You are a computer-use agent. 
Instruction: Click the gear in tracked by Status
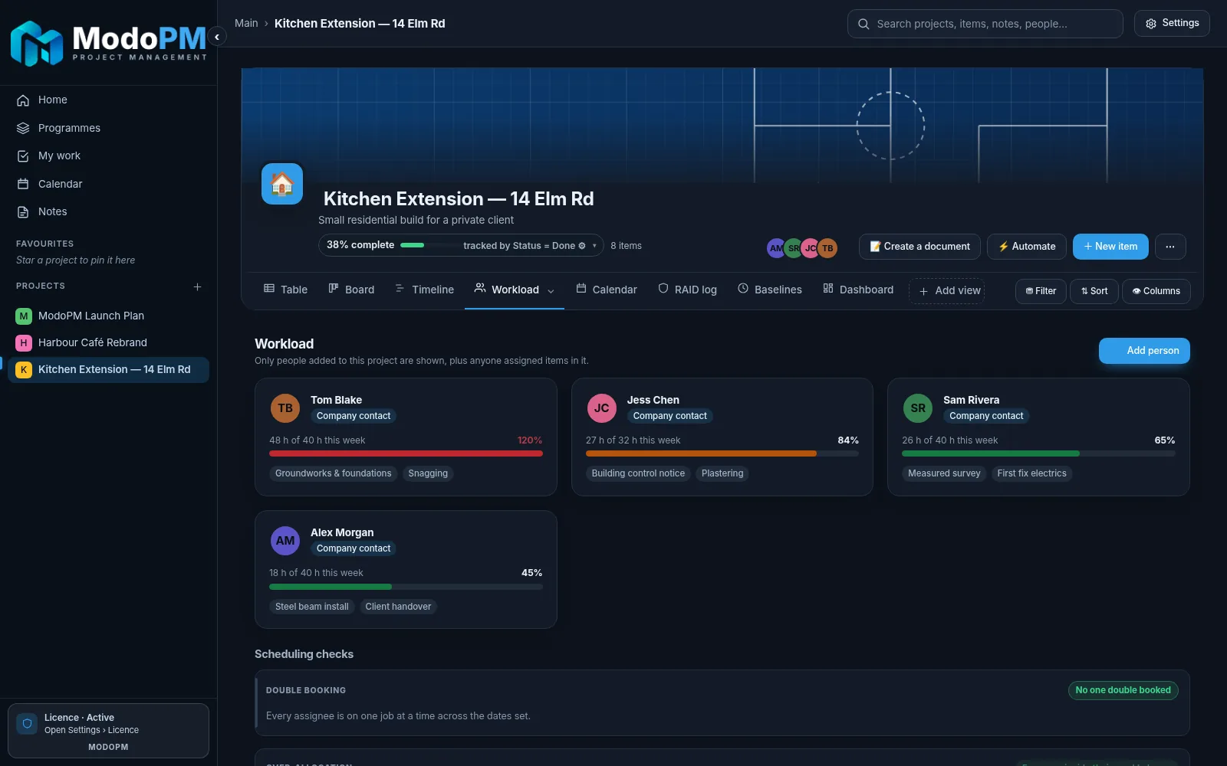click(582, 246)
